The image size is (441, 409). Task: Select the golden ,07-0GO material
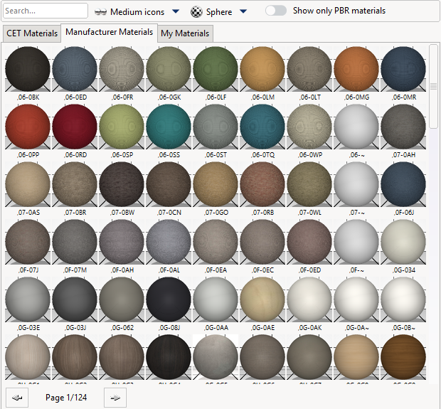[x=216, y=184]
